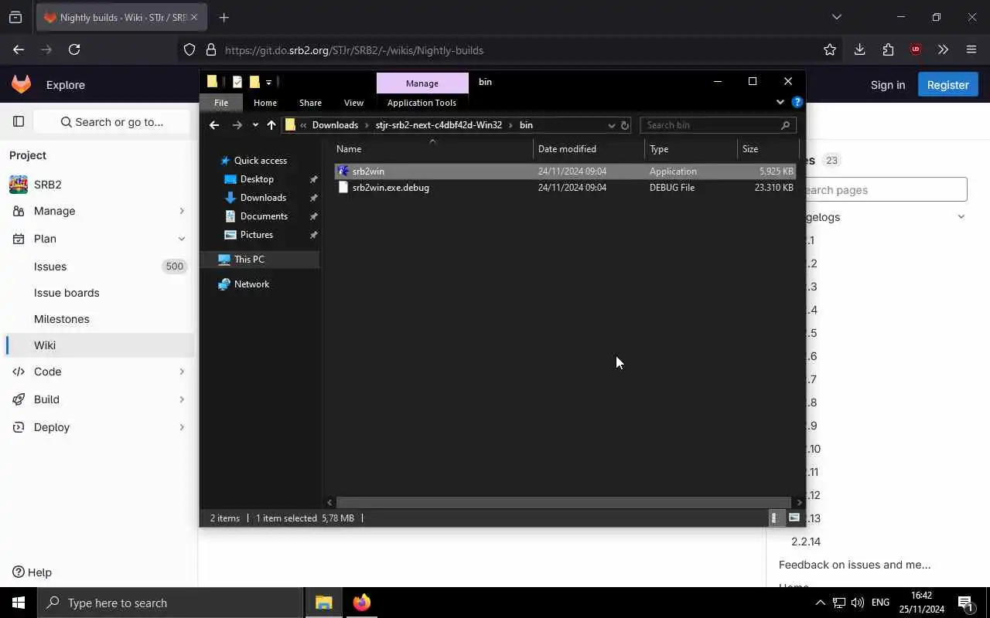Viewport: 990px width, 618px height.
Task: Open the Application Tools ribbon tab
Action: (x=422, y=103)
